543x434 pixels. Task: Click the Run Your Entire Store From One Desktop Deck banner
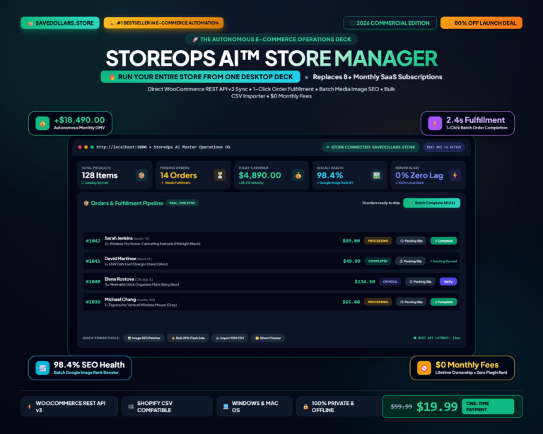point(201,77)
